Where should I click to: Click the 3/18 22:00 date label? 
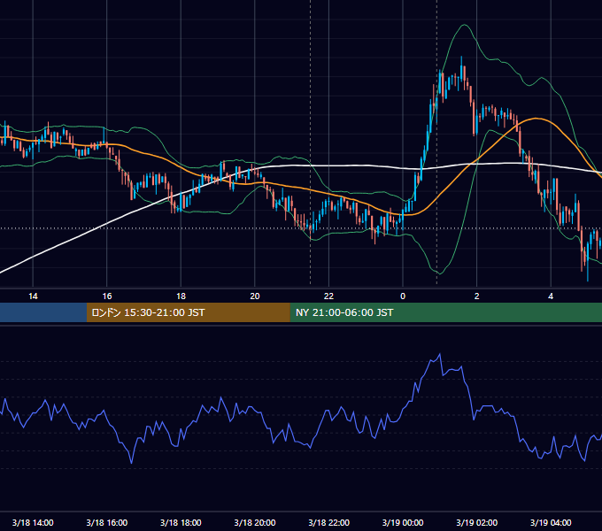(328, 522)
